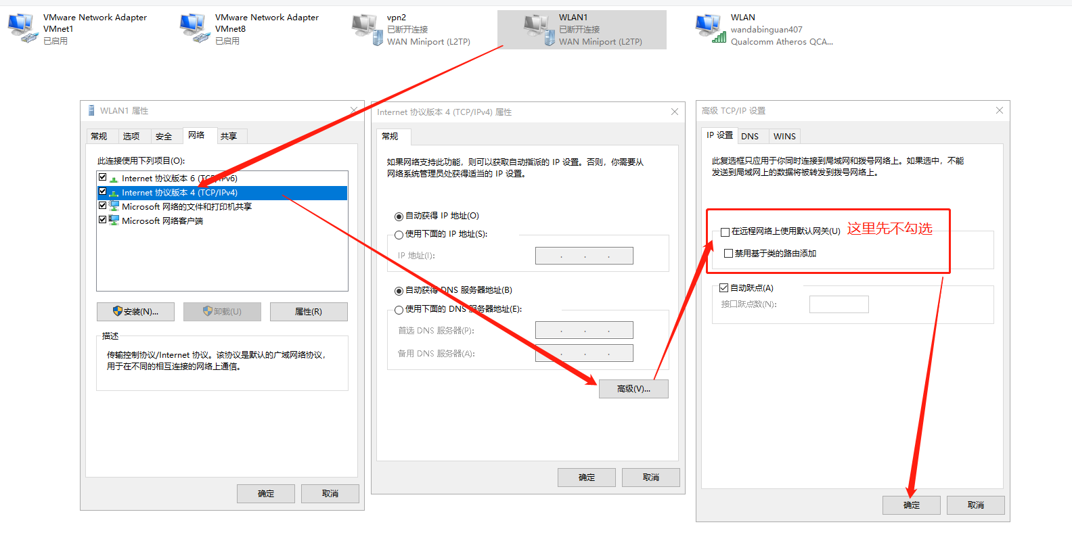Toggle Microsoft 网络客户端 checkbox

coord(103,220)
